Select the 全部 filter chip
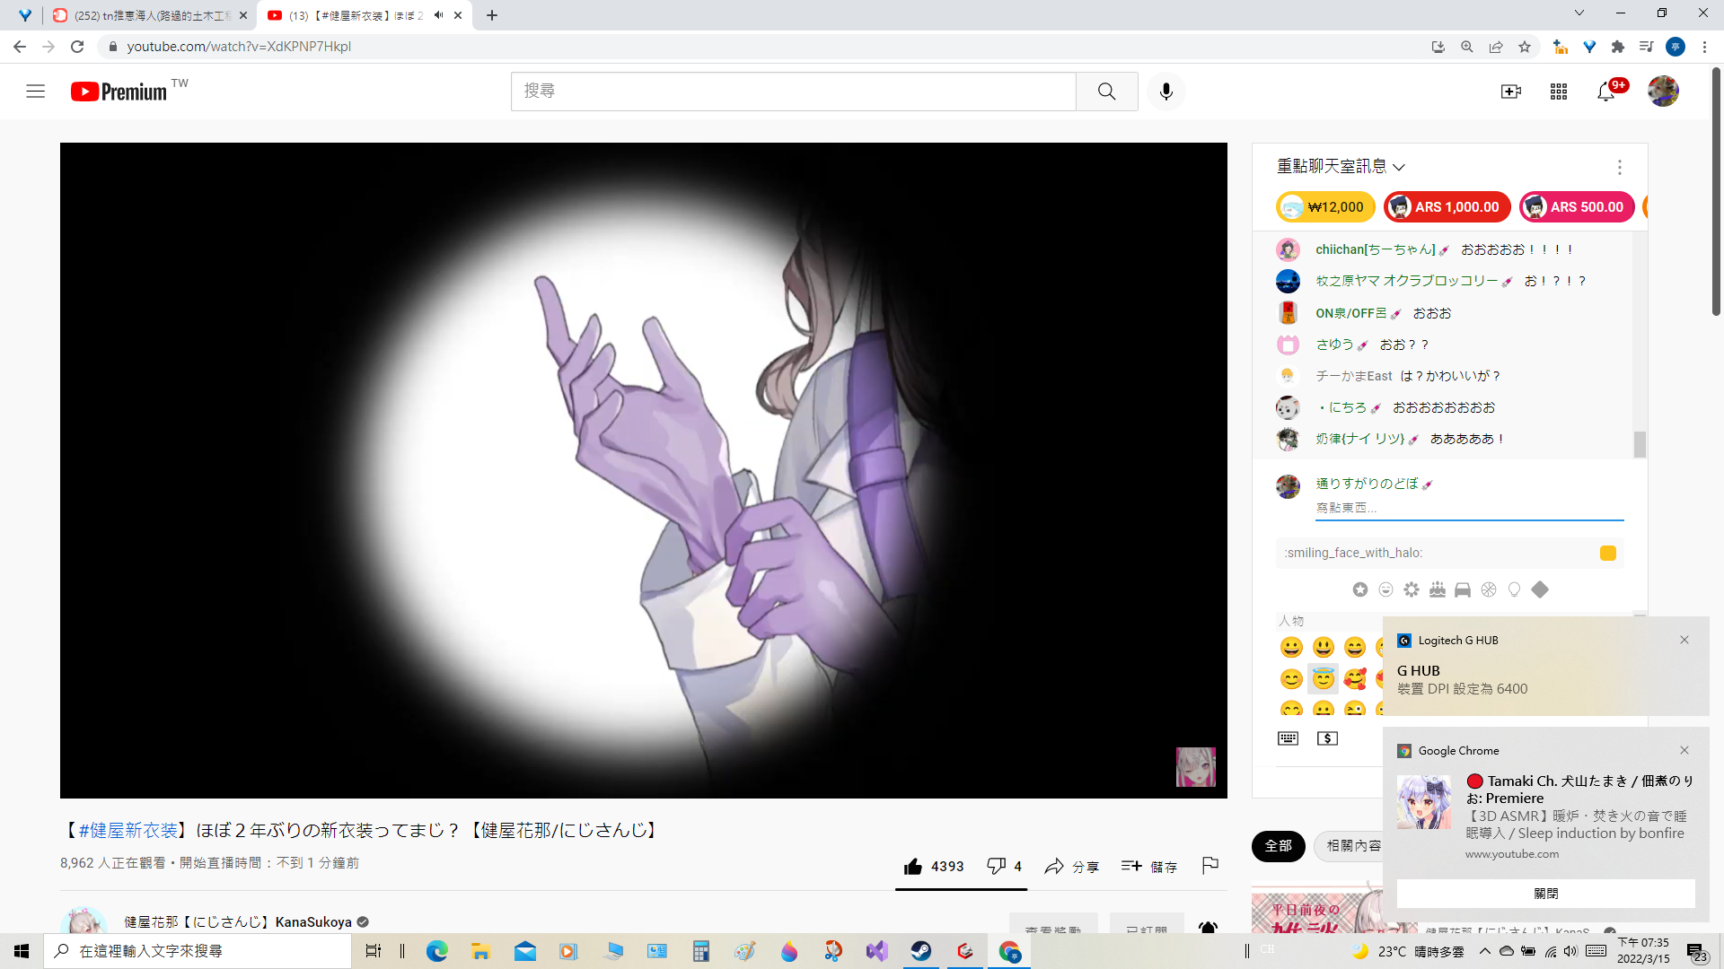This screenshot has width=1724, height=969. pos(1278,846)
